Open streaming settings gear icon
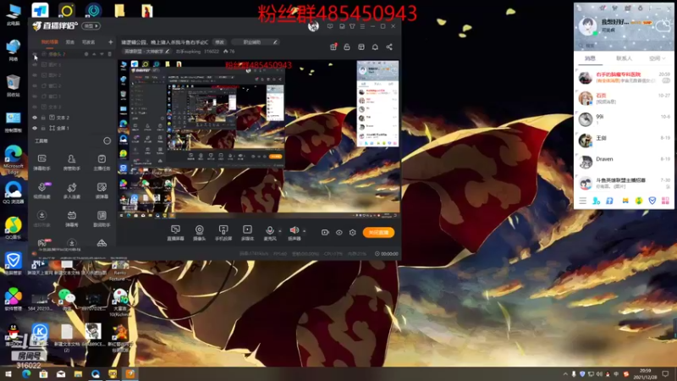The height and width of the screenshot is (381, 677). point(353,232)
